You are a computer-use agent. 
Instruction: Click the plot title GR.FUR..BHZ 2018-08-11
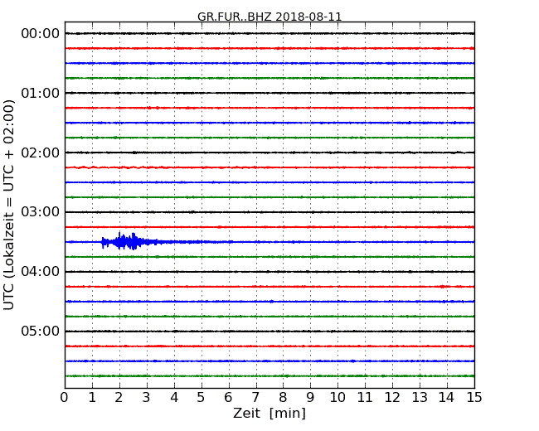269,17
